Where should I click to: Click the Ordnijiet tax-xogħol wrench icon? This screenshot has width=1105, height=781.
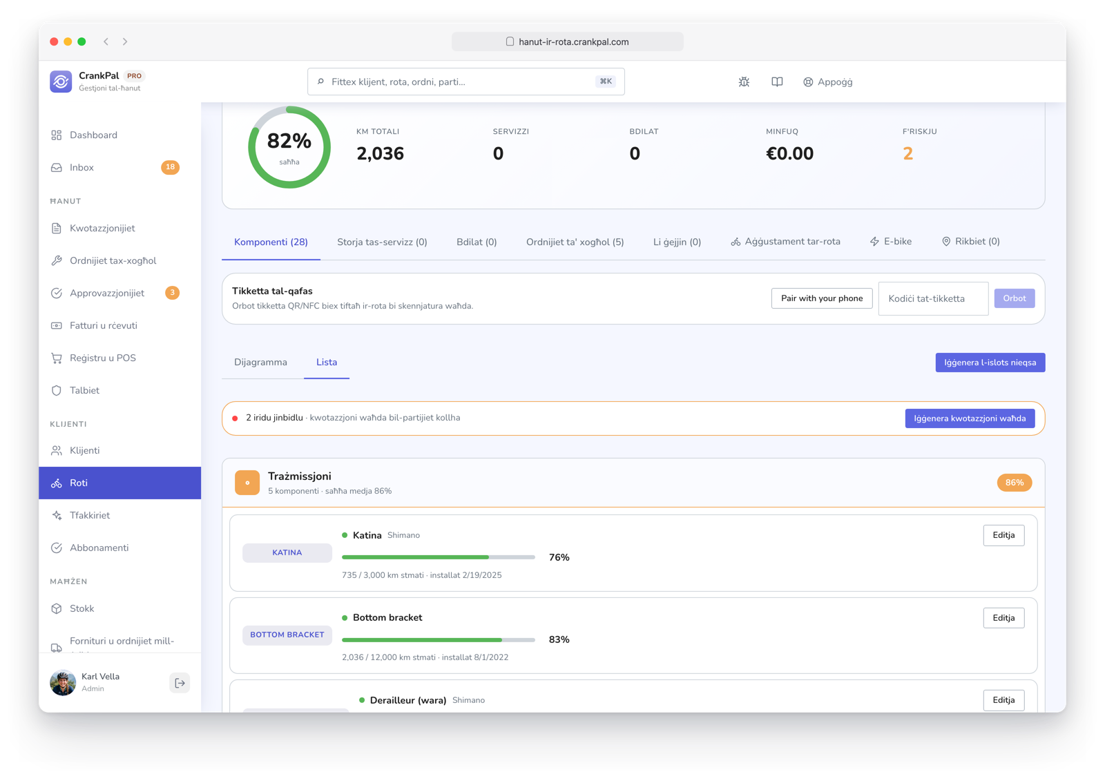click(57, 261)
